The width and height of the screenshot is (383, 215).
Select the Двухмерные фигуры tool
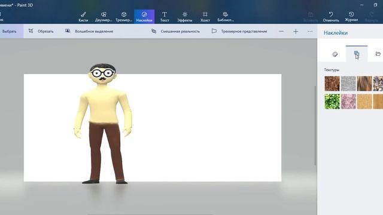(104, 17)
